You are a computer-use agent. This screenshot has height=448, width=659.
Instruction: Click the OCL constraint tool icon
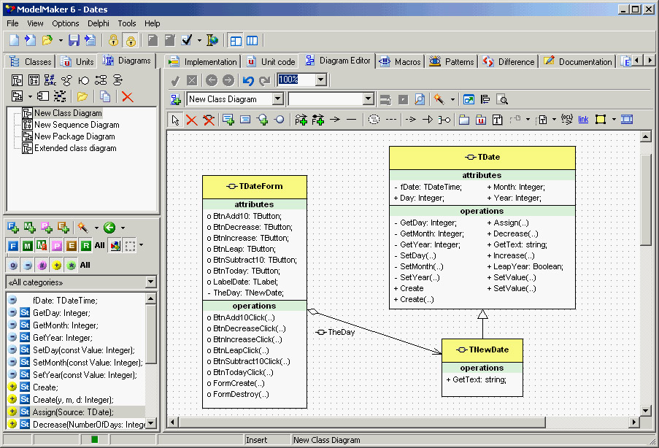coord(567,120)
